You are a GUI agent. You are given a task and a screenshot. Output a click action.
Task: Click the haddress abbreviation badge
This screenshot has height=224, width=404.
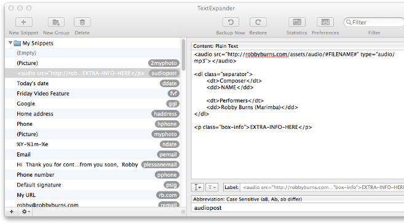[165, 114]
